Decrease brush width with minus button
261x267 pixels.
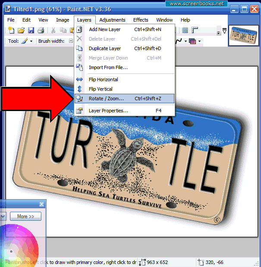pos(71,41)
